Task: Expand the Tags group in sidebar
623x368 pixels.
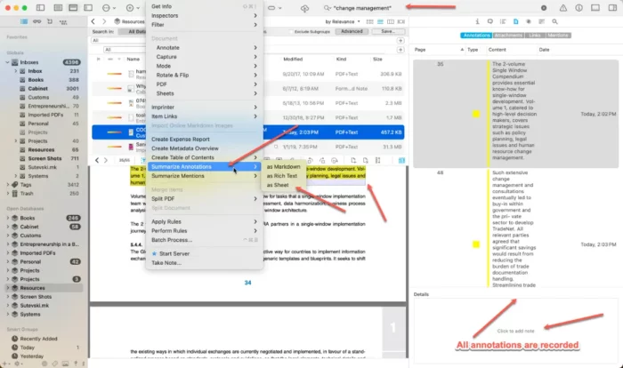Action: pyautogui.click(x=7, y=185)
